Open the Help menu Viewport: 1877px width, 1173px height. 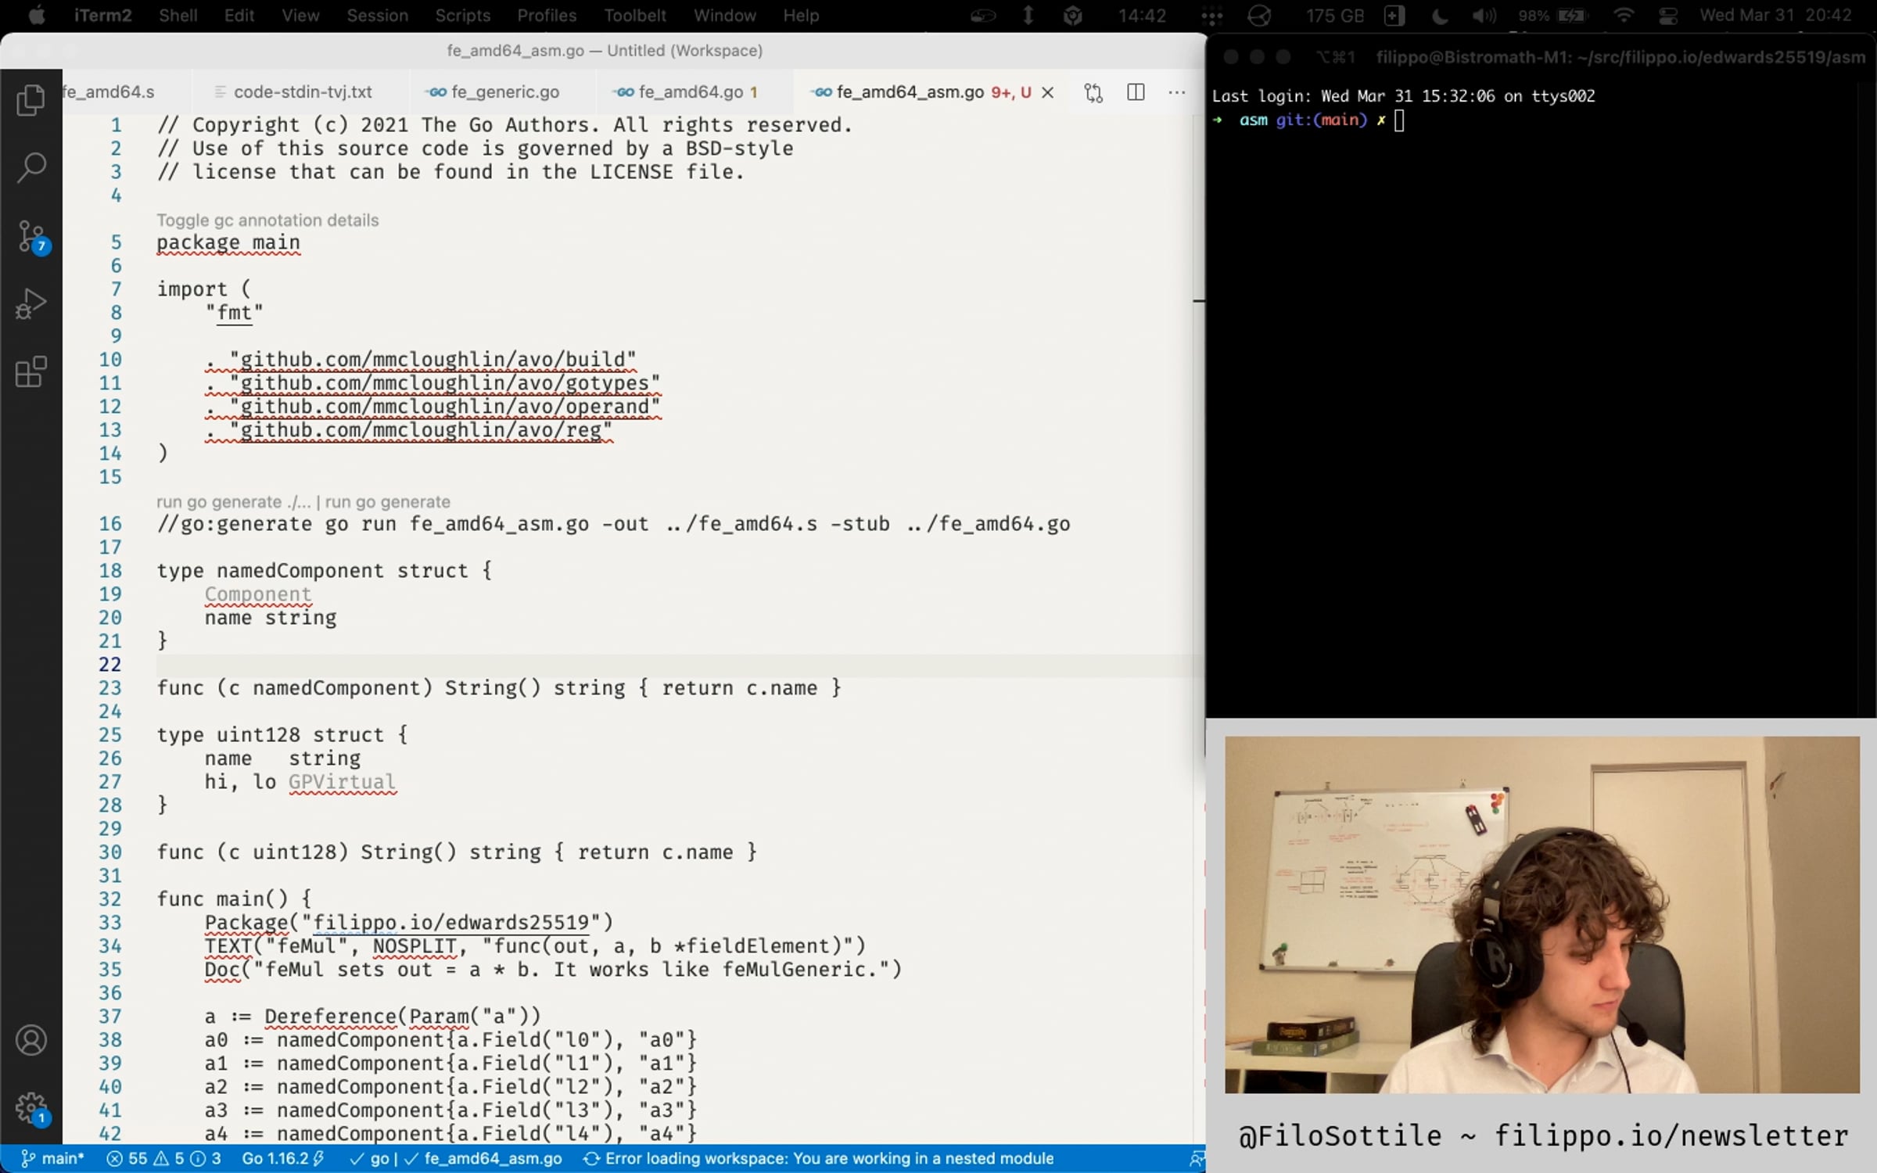pyautogui.click(x=801, y=16)
